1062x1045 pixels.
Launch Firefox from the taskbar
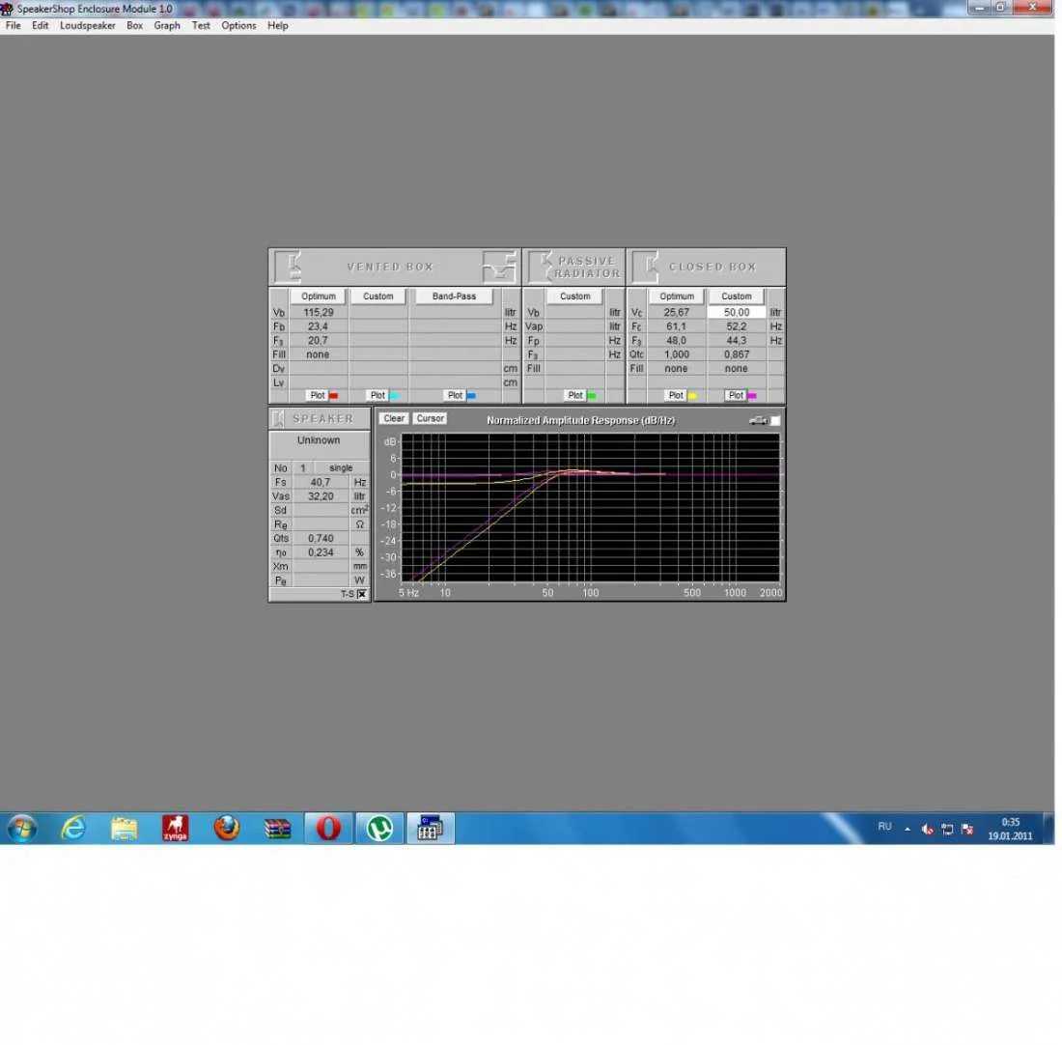(x=226, y=828)
